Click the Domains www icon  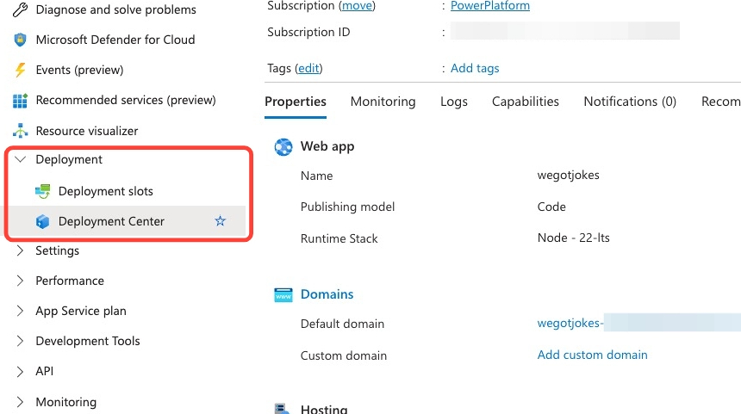(283, 294)
